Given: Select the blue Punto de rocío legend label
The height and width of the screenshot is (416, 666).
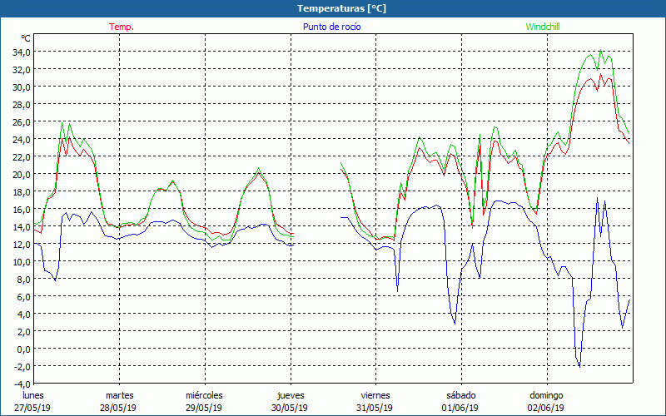Looking at the screenshot, I should pos(331,27).
